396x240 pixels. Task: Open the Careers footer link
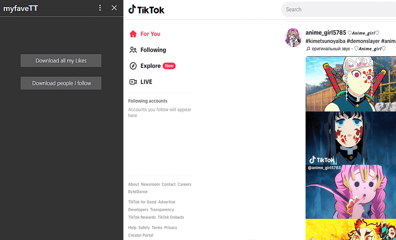tap(184, 184)
